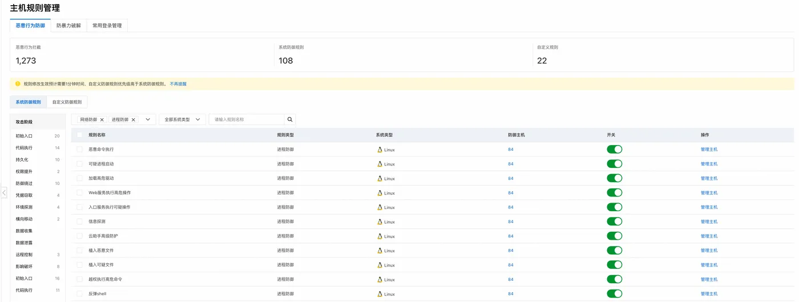Click Linux icon in 可疑进程启动 row
Viewport: 799px width, 302px height.
[x=380, y=164]
